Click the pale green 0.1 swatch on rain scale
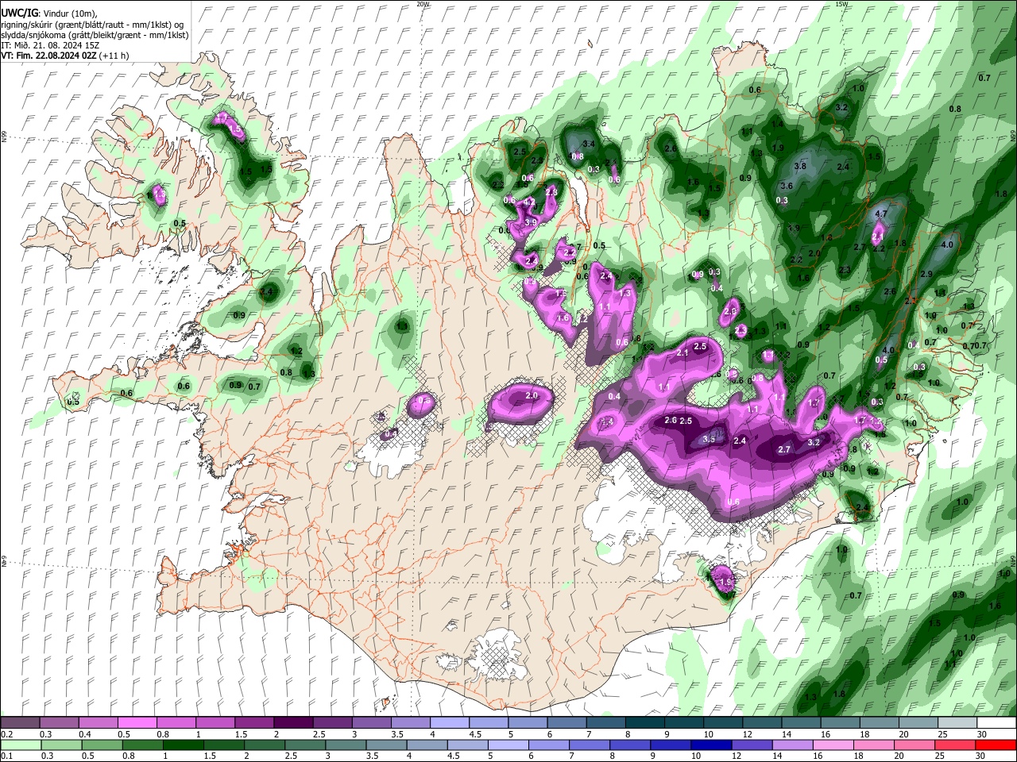Screen dimensions: 1017x762 point(20,745)
